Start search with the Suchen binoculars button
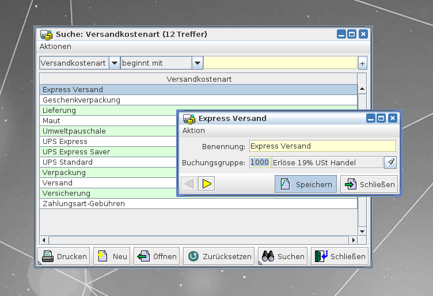 (282, 256)
